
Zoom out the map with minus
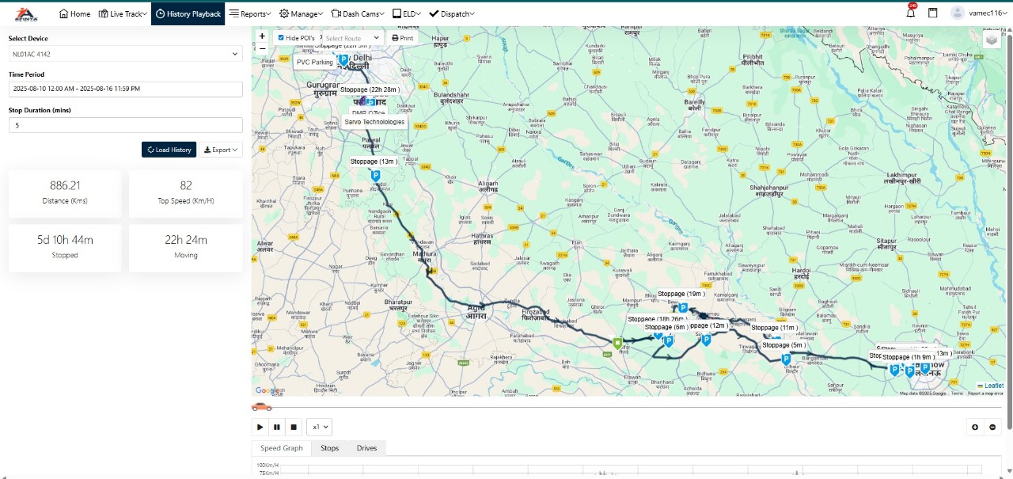pyautogui.click(x=262, y=48)
